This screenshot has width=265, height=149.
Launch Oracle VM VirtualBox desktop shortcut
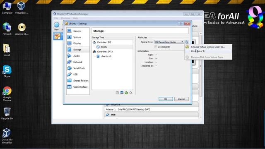tap(7, 136)
